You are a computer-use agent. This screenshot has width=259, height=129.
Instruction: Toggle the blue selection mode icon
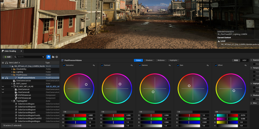[x=49, y=57]
